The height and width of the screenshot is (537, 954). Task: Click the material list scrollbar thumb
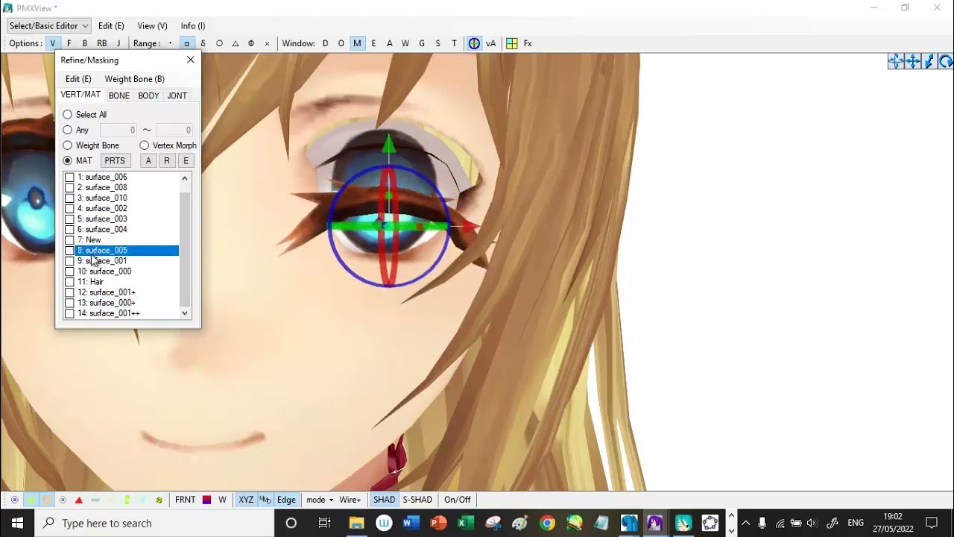[x=185, y=250]
